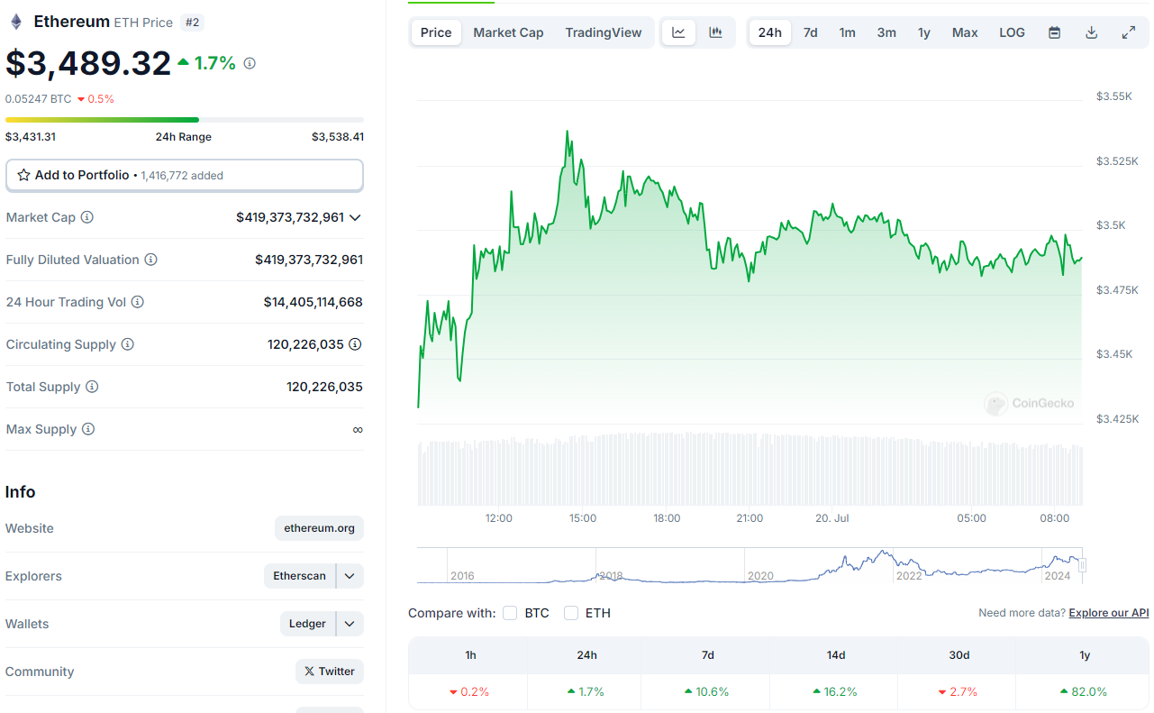Screen dimensions: 1154x713
Task: Grab the right handle of the history navigator
Action: coord(1083,565)
